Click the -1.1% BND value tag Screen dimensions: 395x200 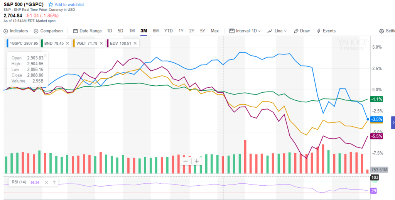376,99
